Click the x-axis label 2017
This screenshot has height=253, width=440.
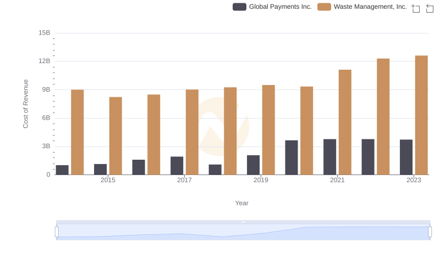184,180
